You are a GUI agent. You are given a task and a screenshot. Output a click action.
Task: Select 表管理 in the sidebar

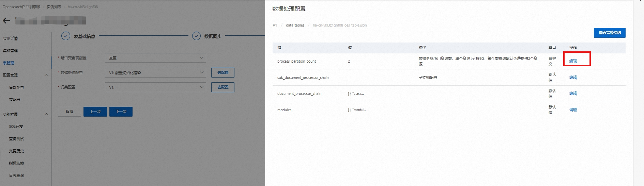(x=9, y=63)
